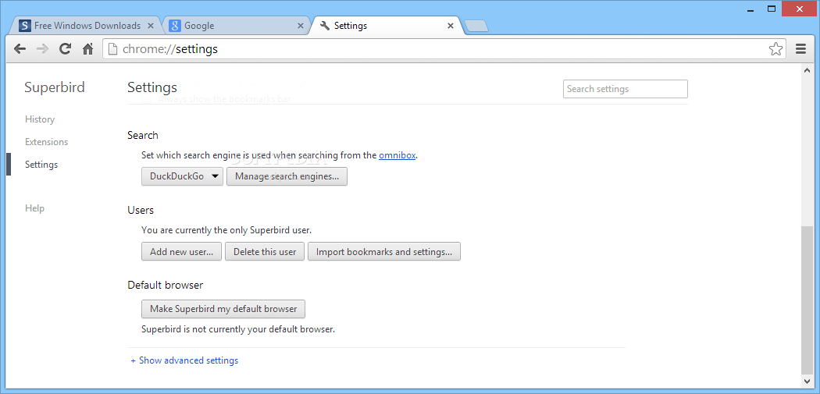This screenshot has height=394, width=820.
Task: Follow the omnibox link
Action: coord(398,154)
